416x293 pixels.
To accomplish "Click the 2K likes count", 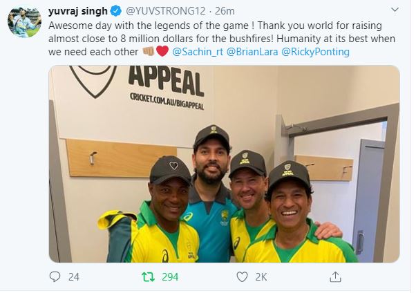I will tap(261, 277).
